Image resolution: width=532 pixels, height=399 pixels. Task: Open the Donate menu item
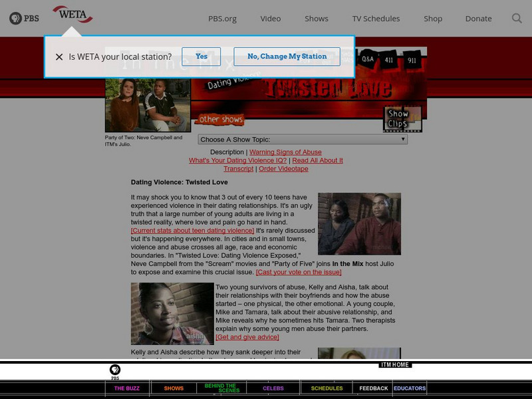(478, 19)
